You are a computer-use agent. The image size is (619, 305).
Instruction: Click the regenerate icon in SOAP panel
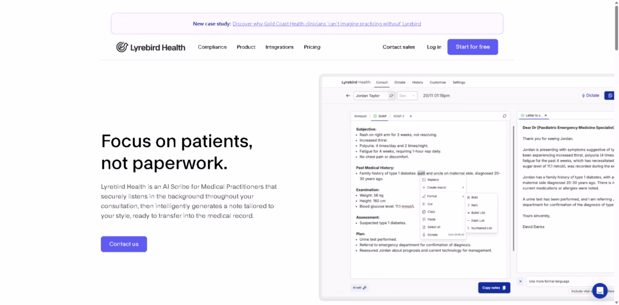[x=504, y=116]
